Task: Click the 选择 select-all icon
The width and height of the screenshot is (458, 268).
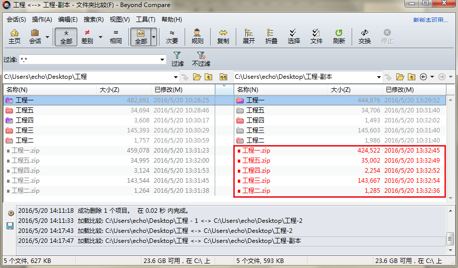Action: pos(293,37)
